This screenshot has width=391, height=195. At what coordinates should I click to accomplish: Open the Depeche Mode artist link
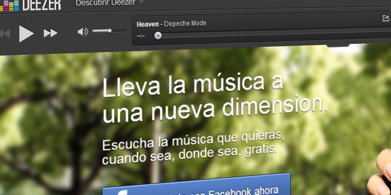185,23
